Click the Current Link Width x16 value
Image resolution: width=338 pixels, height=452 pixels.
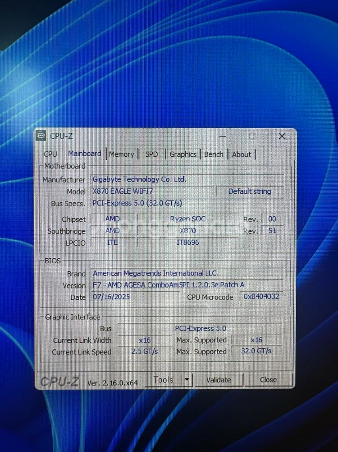[144, 340]
